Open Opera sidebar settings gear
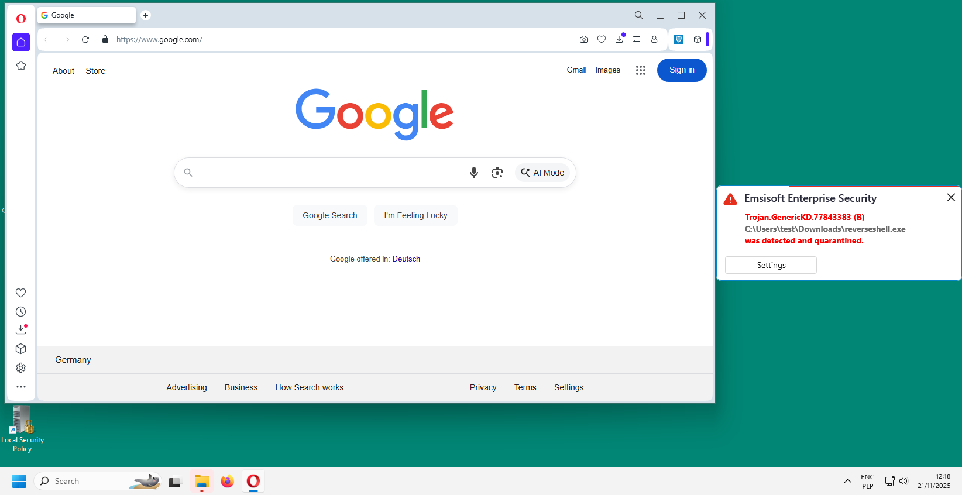 pos(21,368)
